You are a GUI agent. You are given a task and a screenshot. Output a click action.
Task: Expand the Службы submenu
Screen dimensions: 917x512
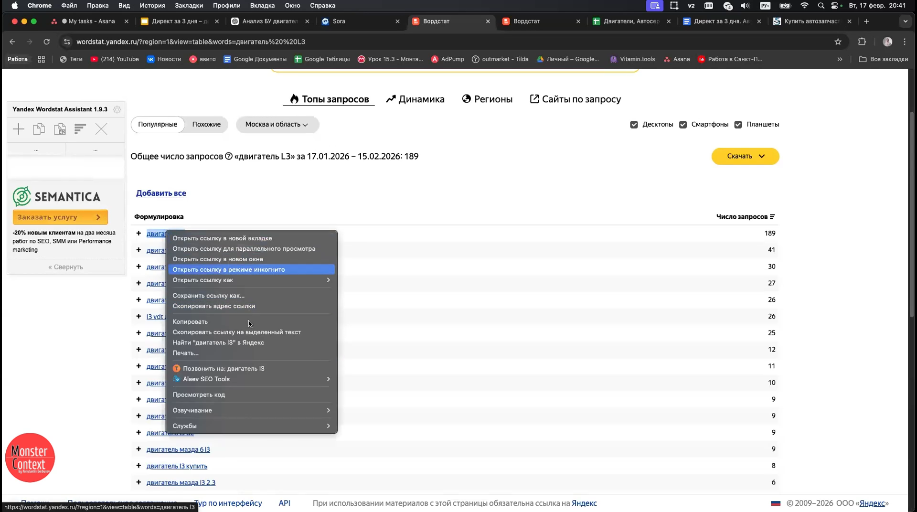pos(251,426)
